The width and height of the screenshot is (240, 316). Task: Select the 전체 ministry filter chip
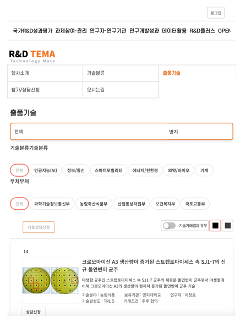(x=19, y=204)
